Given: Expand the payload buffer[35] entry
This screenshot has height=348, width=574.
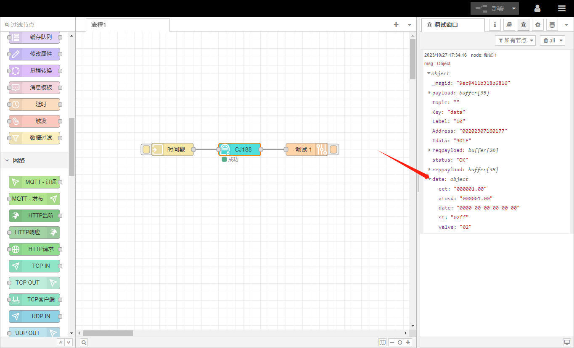Looking at the screenshot, I should (429, 93).
